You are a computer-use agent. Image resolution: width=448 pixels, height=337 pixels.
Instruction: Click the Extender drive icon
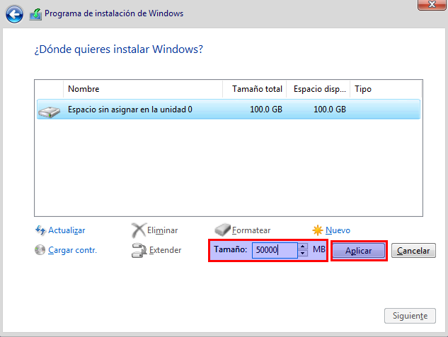click(x=139, y=250)
